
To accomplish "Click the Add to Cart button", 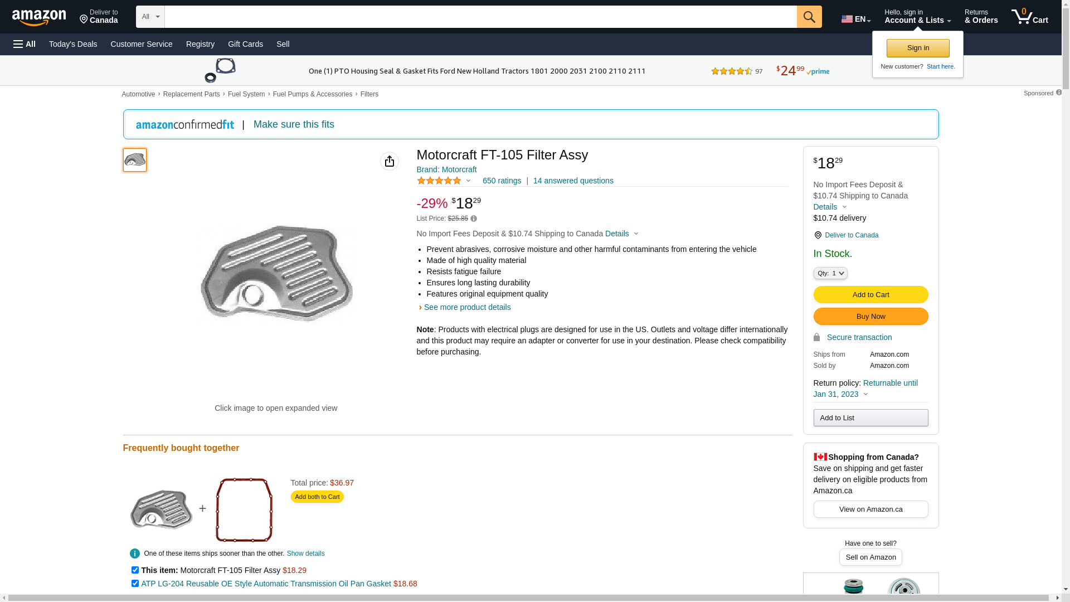I will pos(870,294).
